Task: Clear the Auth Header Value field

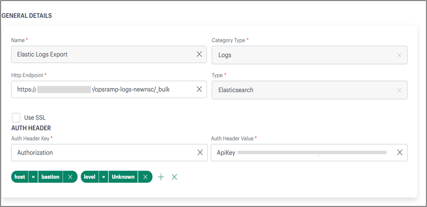Action: [x=400, y=152]
